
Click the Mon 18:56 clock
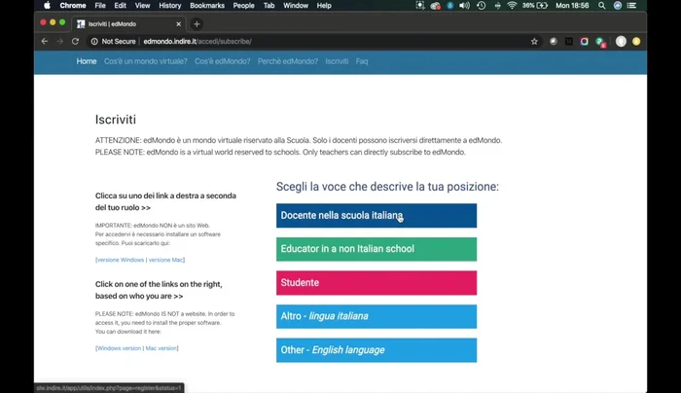pos(572,6)
